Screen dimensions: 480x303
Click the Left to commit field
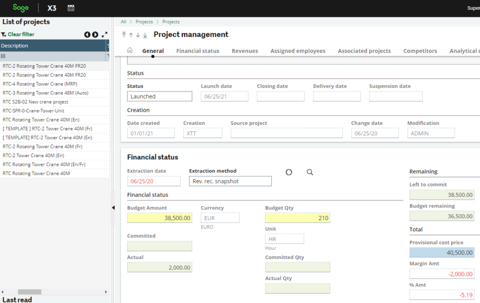442,195
